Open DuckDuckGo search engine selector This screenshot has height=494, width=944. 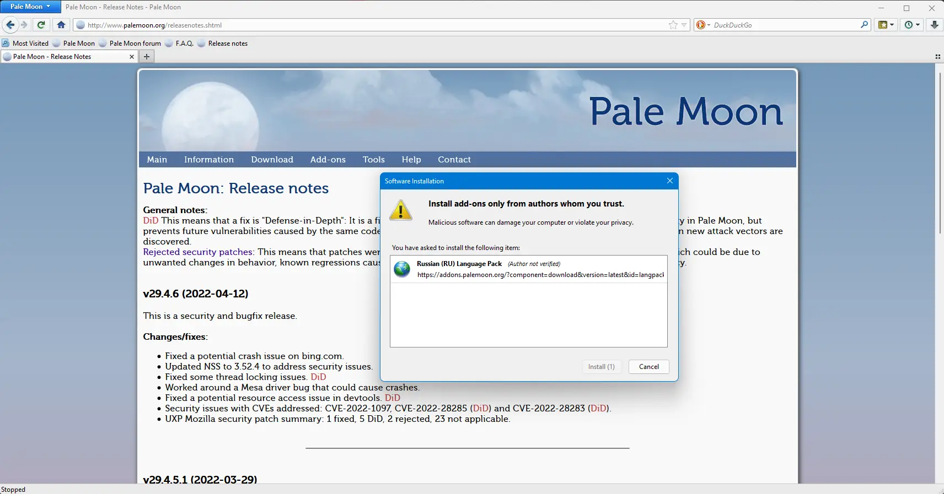(x=703, y=25)
